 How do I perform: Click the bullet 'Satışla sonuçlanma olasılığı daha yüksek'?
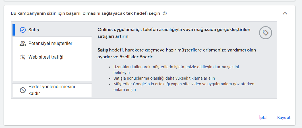[164, 78]
